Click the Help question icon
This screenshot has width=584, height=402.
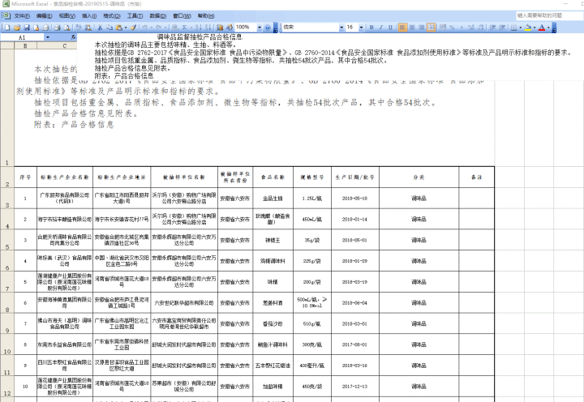tap(268, 28)
